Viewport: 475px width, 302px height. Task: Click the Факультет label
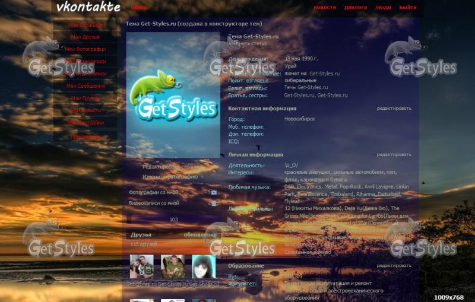point(242,284)
